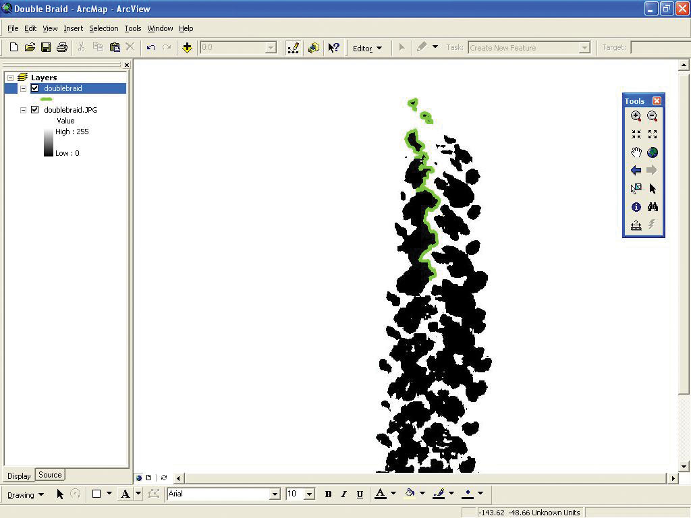Open the Selection menu

(103, 28)
